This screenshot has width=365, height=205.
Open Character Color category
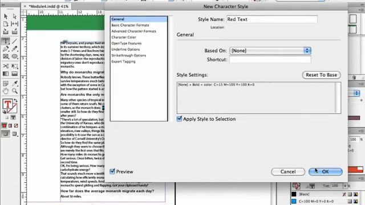click(124, 37)
